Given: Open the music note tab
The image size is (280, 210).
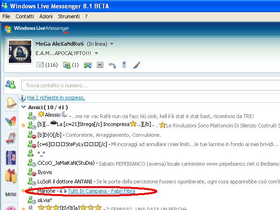Looking at the screenshot, I should click(x=11, y=138).
